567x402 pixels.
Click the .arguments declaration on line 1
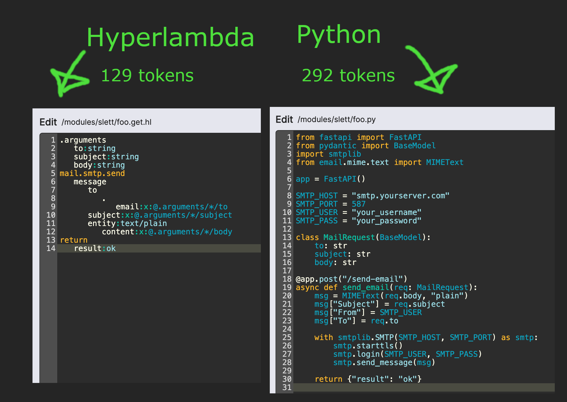pos(83,140)
